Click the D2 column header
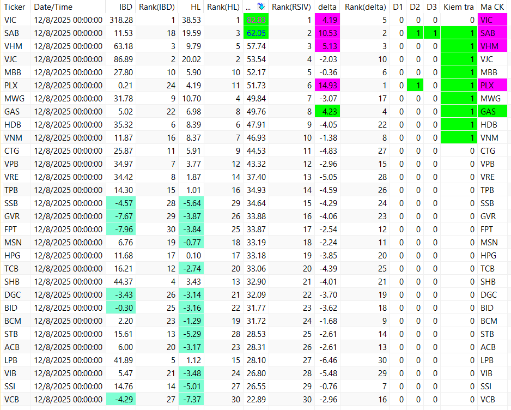 tap(415, 7)
